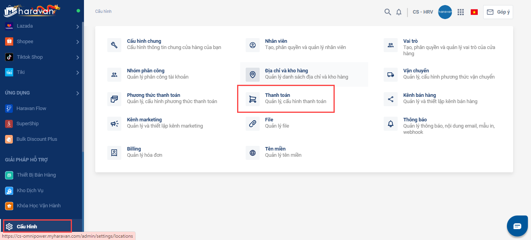The width and height of the screenshot is (531, 240).
Task: Click the paperclip File icon
Action: [253, 124]
